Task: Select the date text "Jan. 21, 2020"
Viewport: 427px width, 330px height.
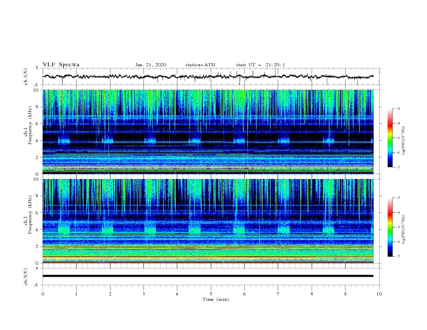Action: (150, 65)
